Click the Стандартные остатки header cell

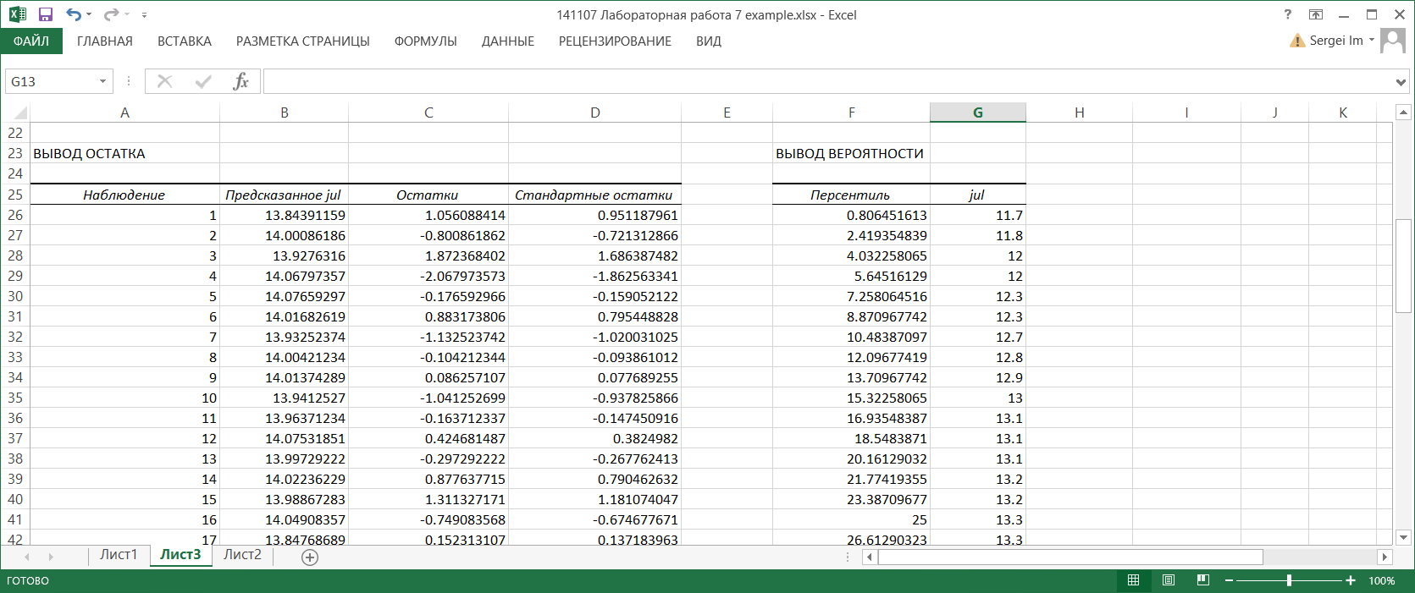pos(594,195)
